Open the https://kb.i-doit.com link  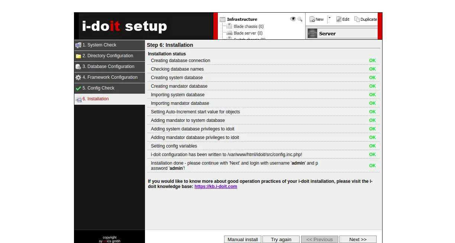[x=216, y=187]
